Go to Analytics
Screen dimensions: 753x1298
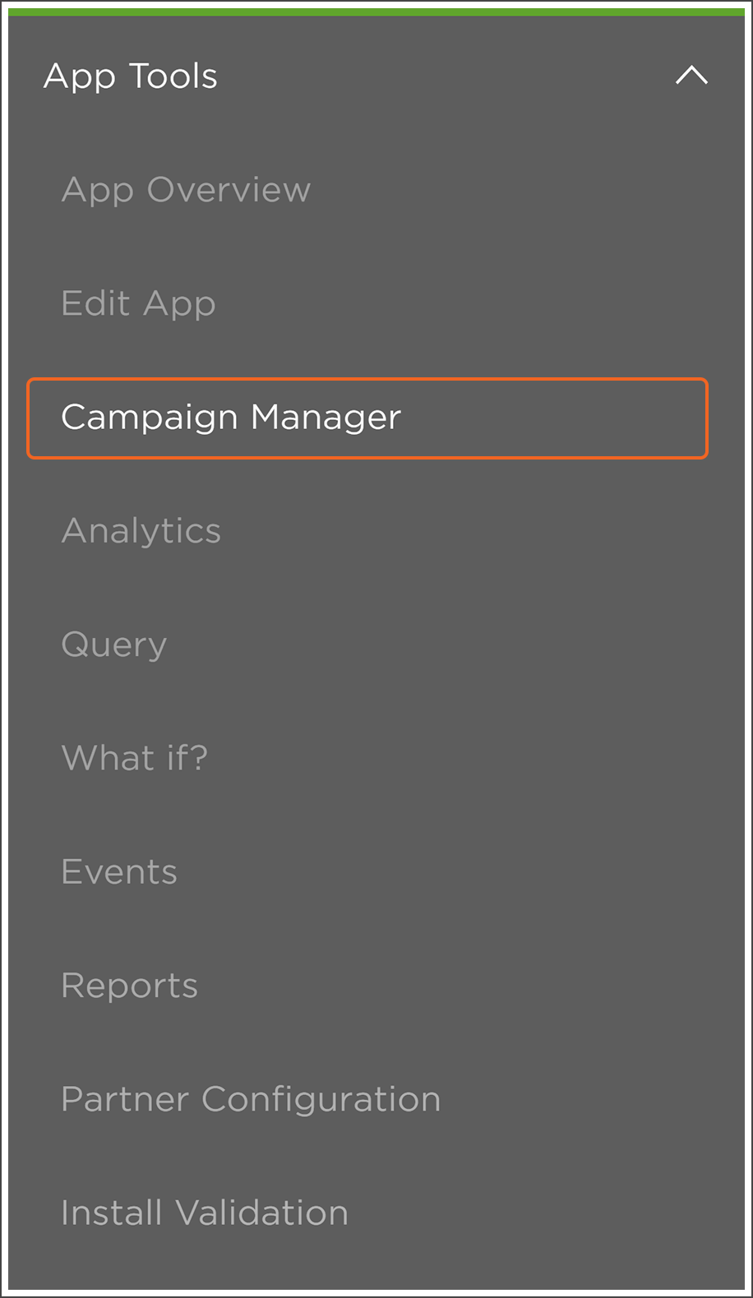141,531
